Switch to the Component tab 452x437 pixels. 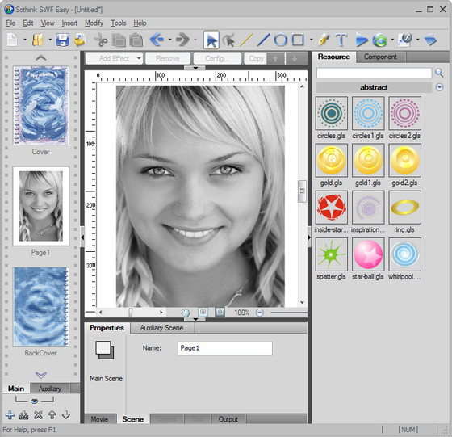[x=380, y=57]
